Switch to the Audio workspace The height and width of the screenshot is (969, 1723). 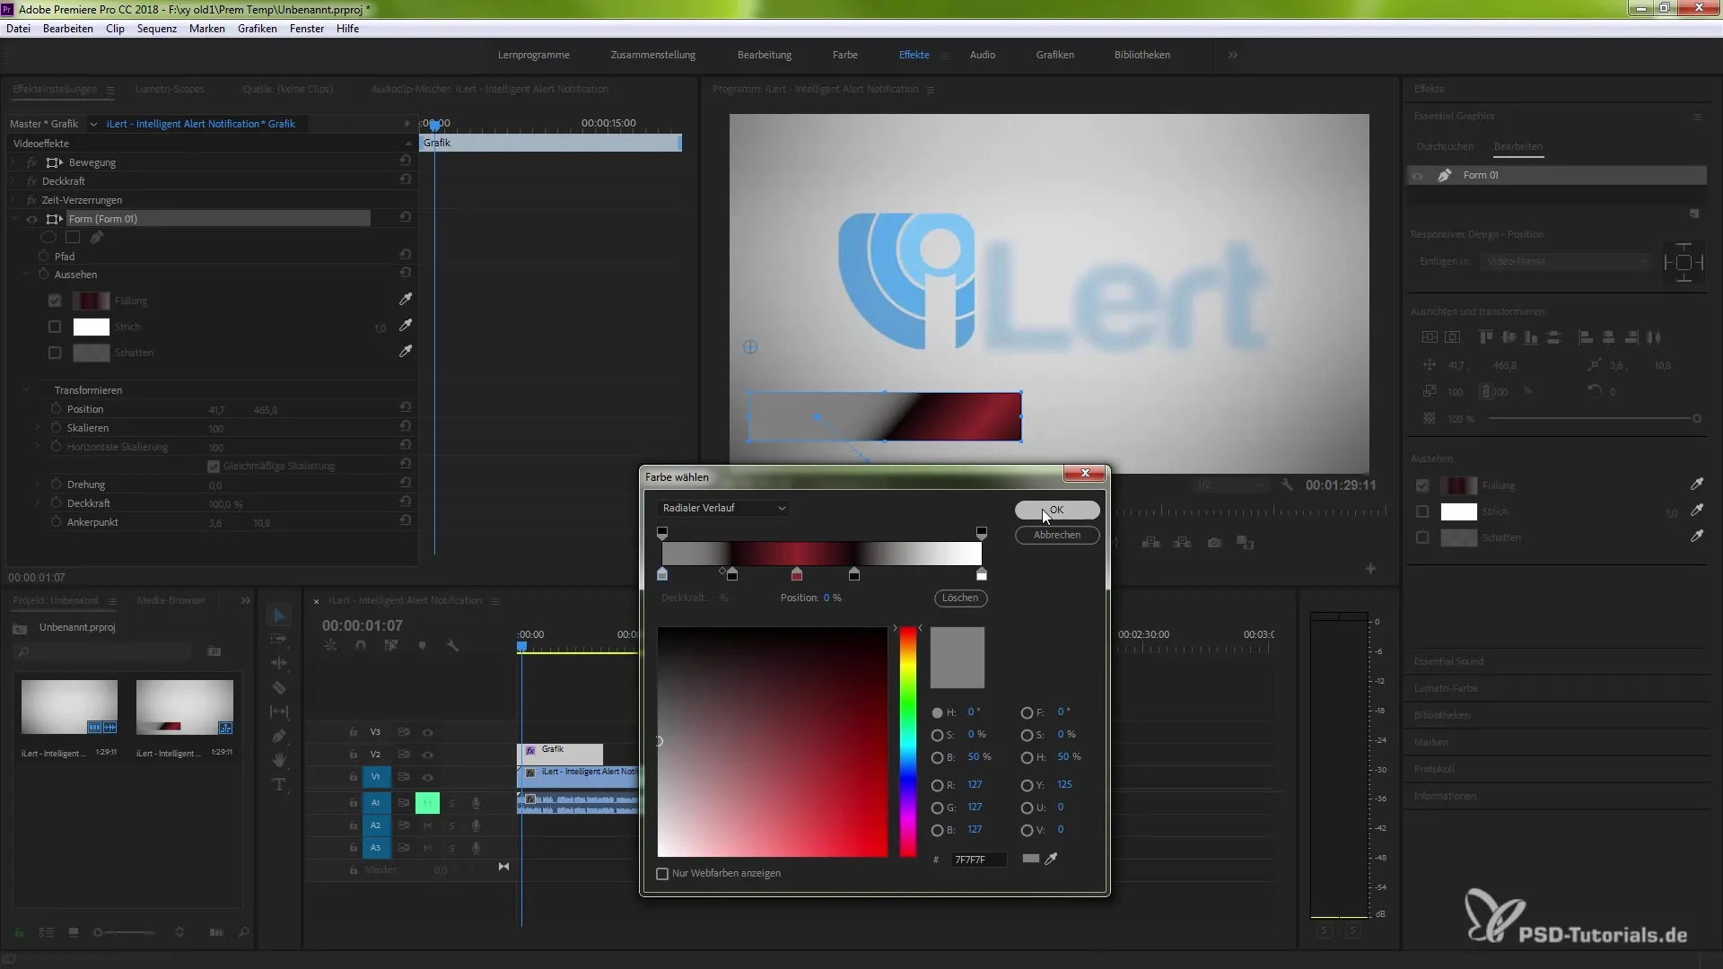tap(983, 55)
